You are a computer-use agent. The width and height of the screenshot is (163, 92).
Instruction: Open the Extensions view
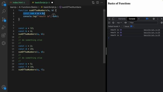[x=4, y=35]
